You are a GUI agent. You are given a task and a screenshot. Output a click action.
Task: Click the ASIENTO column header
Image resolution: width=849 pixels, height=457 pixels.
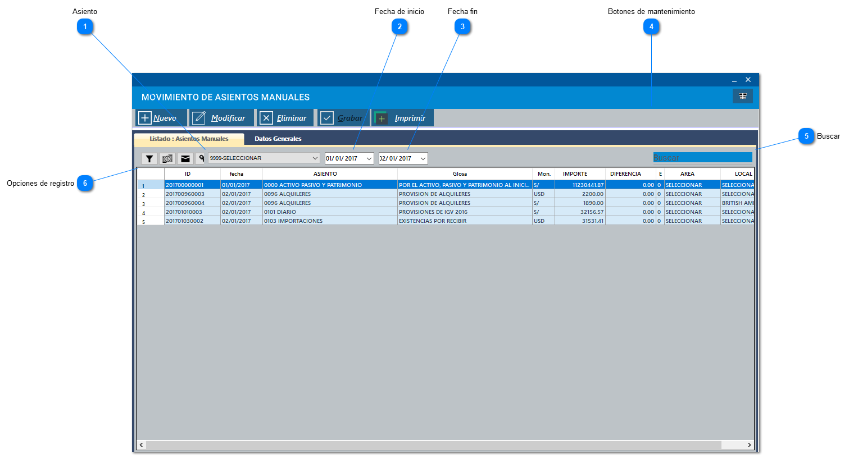click(x=330, y=174)
